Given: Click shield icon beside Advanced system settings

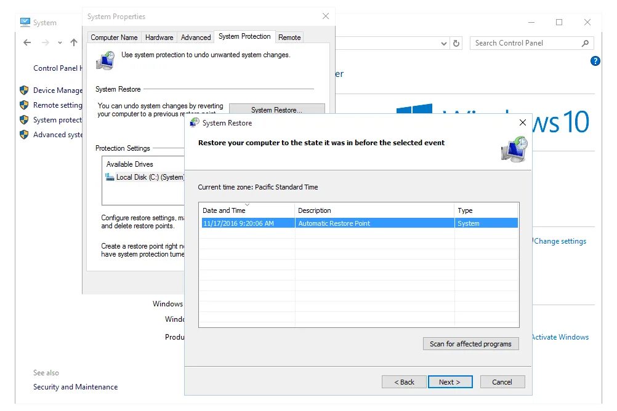Looking at the screenshot, I should coord(24,135).
